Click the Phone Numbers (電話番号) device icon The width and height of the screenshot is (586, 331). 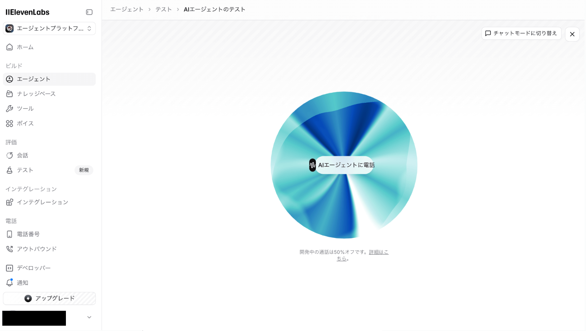(x=10, y=234)
